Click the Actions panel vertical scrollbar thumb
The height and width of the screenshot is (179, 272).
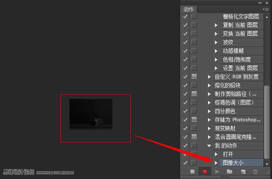click(x=267, y=123)
